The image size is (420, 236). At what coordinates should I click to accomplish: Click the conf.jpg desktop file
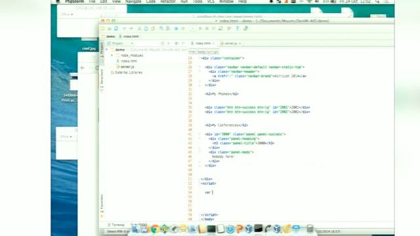pyautogui.click(x=89, y=49)
